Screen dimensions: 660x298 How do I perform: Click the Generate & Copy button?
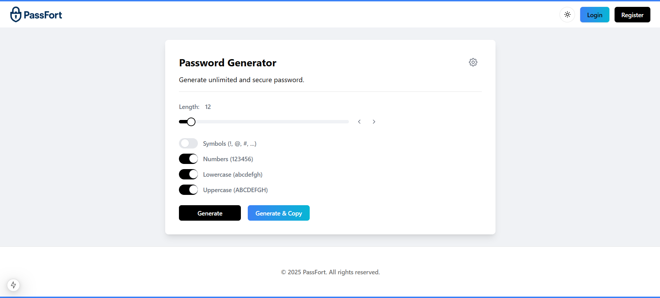coord(278,213)
